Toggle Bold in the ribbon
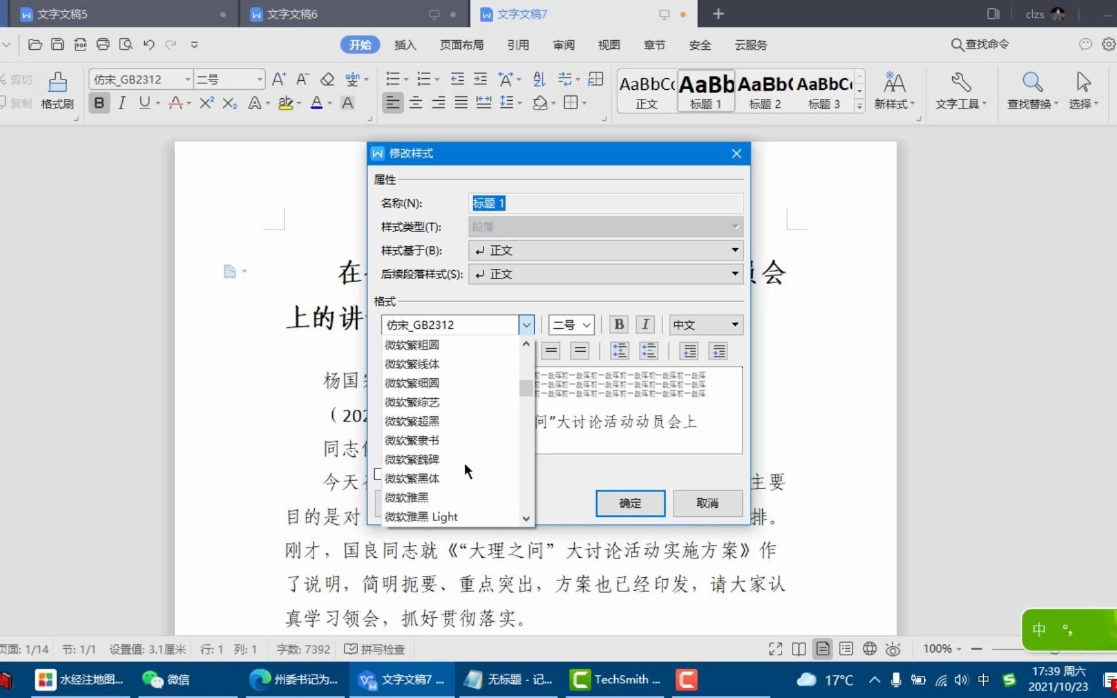The height and width of the screenshot is (698, 1117). (99, 103)
